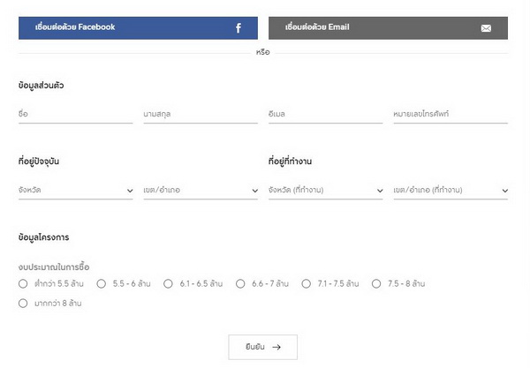Select budget ต่ำกว่า 5.5 ล้าน radio
The image size is (530, 368).
[23, 284]
